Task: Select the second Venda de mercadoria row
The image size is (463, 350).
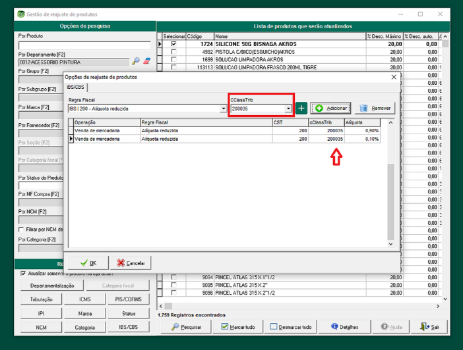Action: (x=106, y=139)
